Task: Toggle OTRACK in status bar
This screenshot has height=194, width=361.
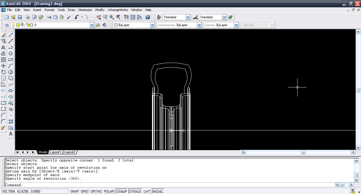Action: (135, 191)
